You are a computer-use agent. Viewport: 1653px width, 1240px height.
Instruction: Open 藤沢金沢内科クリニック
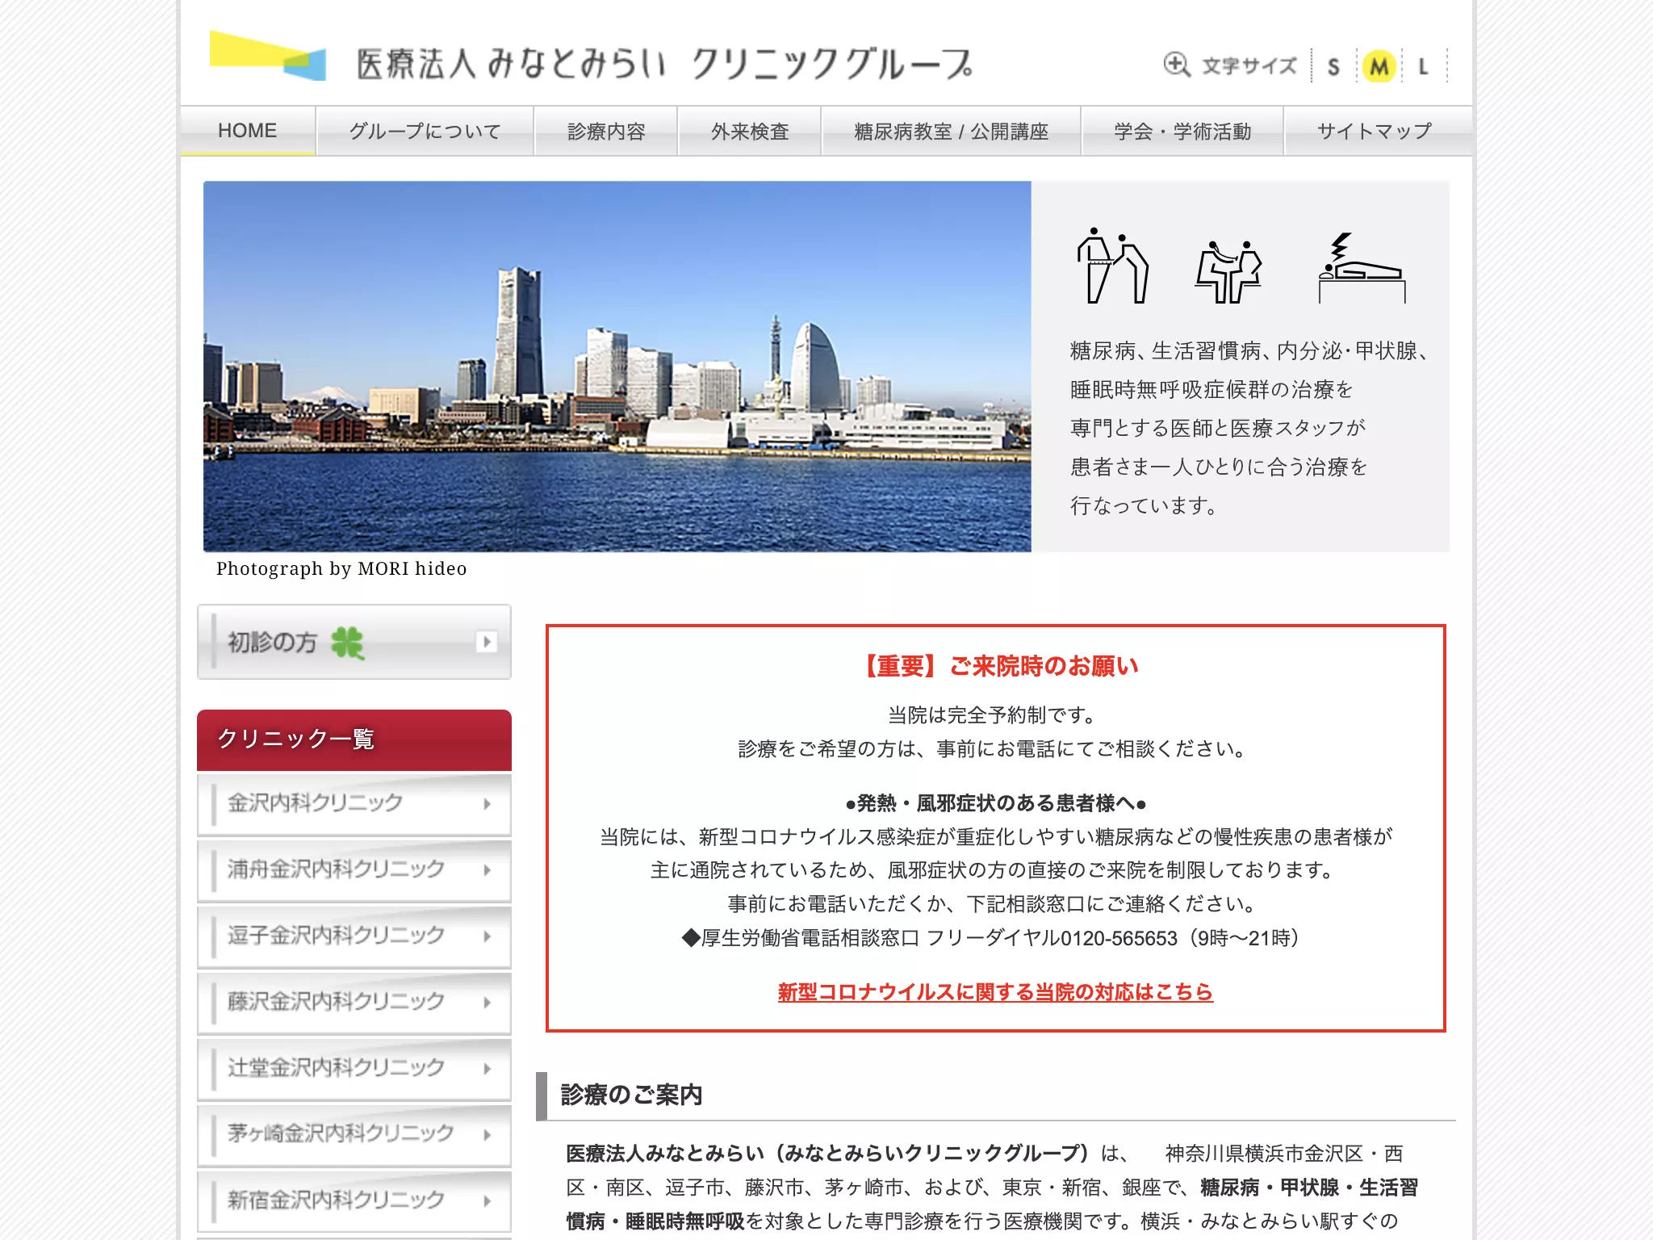pyautogui.click(x=354, y=1003)
